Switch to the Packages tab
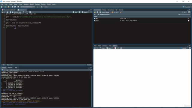The image size is (192, 108). point(105,46)
